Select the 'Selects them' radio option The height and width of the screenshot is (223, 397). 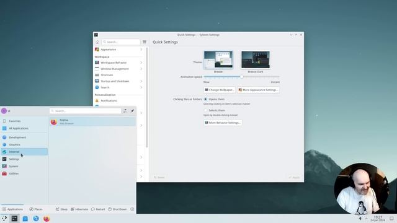click(205, 110)
